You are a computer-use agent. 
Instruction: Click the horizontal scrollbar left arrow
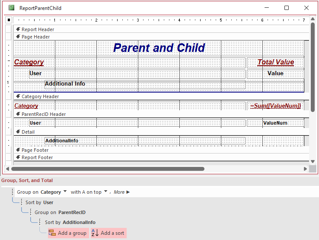[7, 169]
